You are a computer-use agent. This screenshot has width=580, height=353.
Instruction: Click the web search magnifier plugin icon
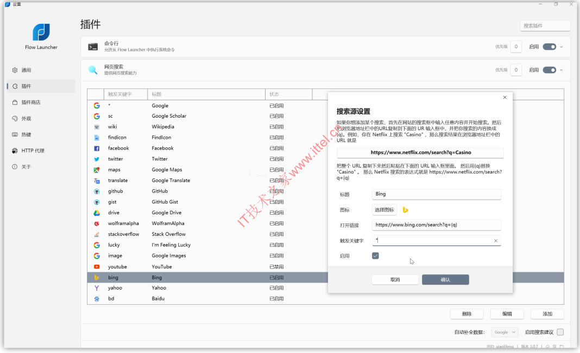coord(93,70)
